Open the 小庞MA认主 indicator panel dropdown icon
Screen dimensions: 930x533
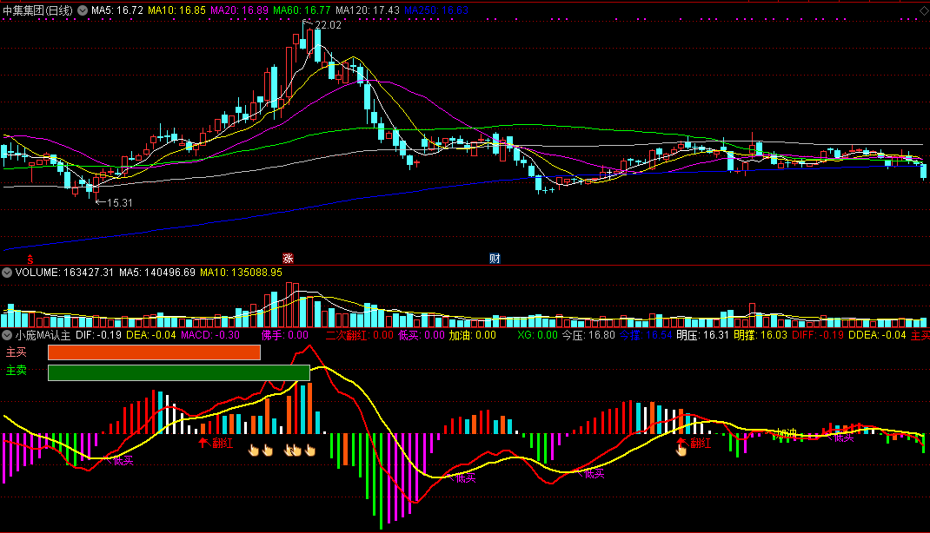click(x=7, y=335)
